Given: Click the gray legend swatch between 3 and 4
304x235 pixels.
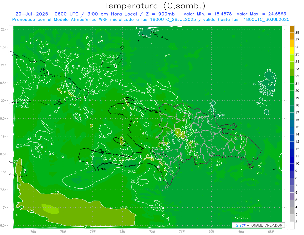Looking at the screenshot, I should (x=292, y=211).
